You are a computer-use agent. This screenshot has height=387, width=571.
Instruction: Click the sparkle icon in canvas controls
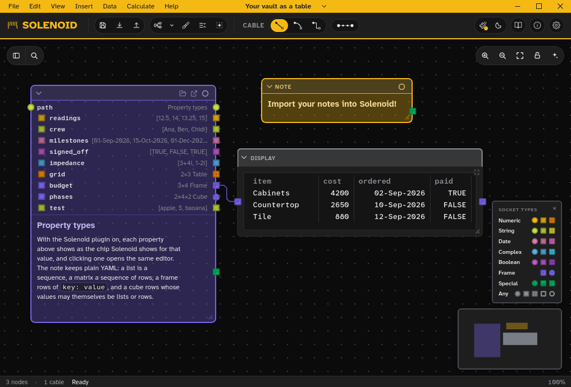click(x=555, y=56)
